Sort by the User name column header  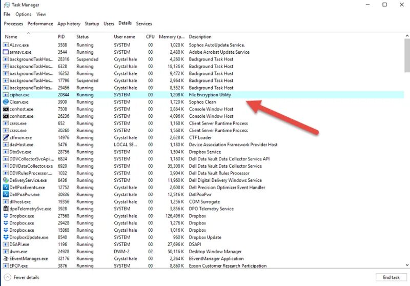pos(125,37)
